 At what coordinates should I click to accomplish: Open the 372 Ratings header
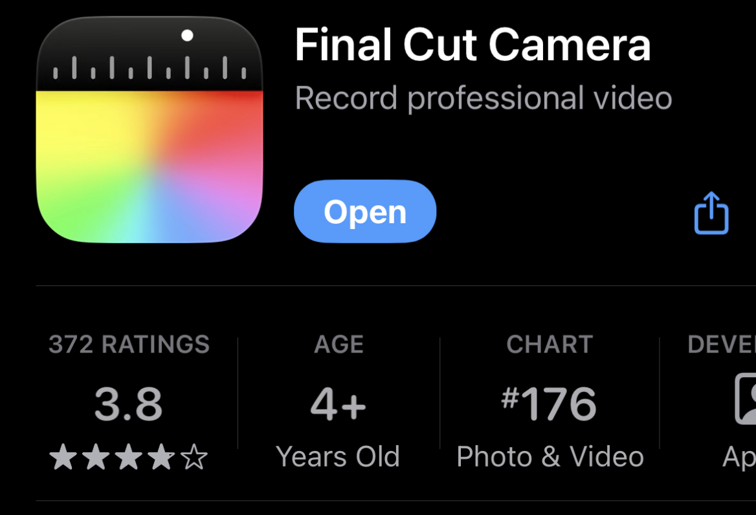click(129, 344)
